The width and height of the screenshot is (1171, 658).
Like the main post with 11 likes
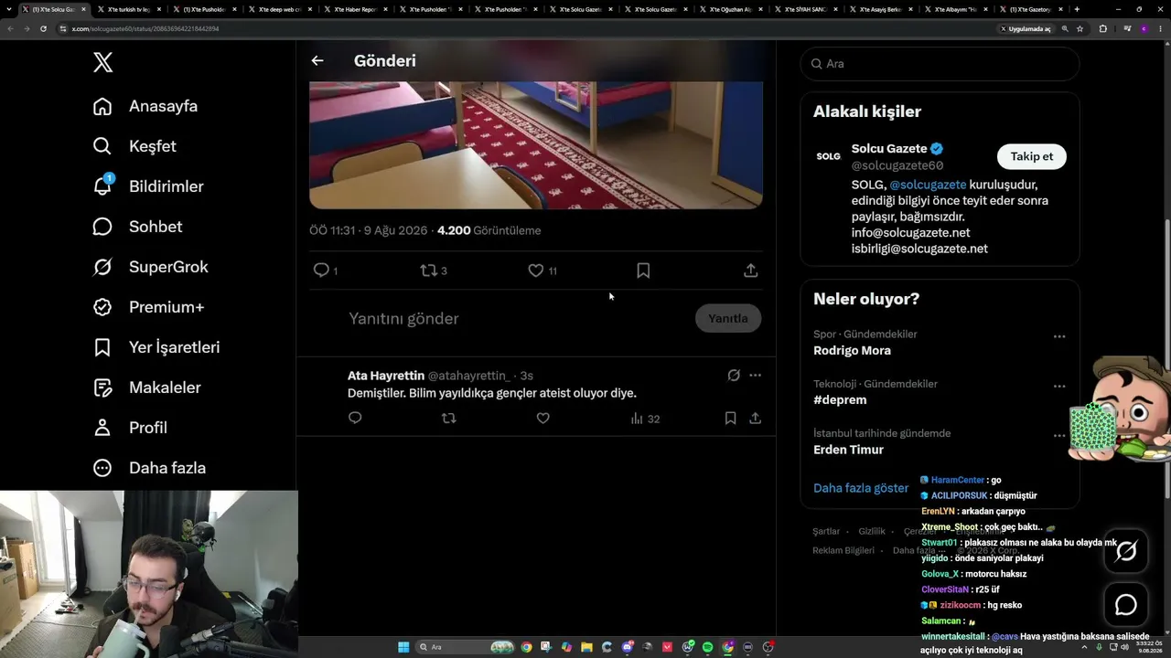coord(543,271)
